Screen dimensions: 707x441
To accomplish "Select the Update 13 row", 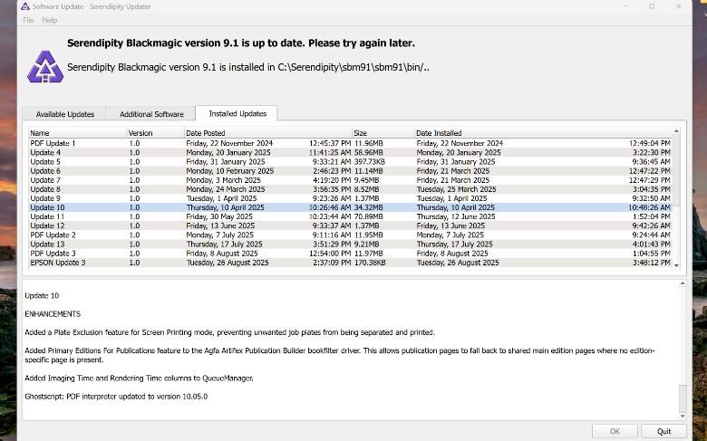I will click(x=351, y=244).
